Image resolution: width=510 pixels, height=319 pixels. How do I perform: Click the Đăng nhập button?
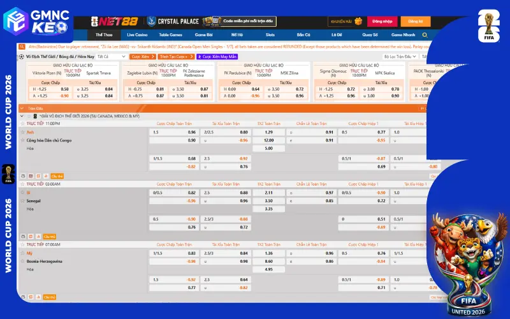[382, 22]
